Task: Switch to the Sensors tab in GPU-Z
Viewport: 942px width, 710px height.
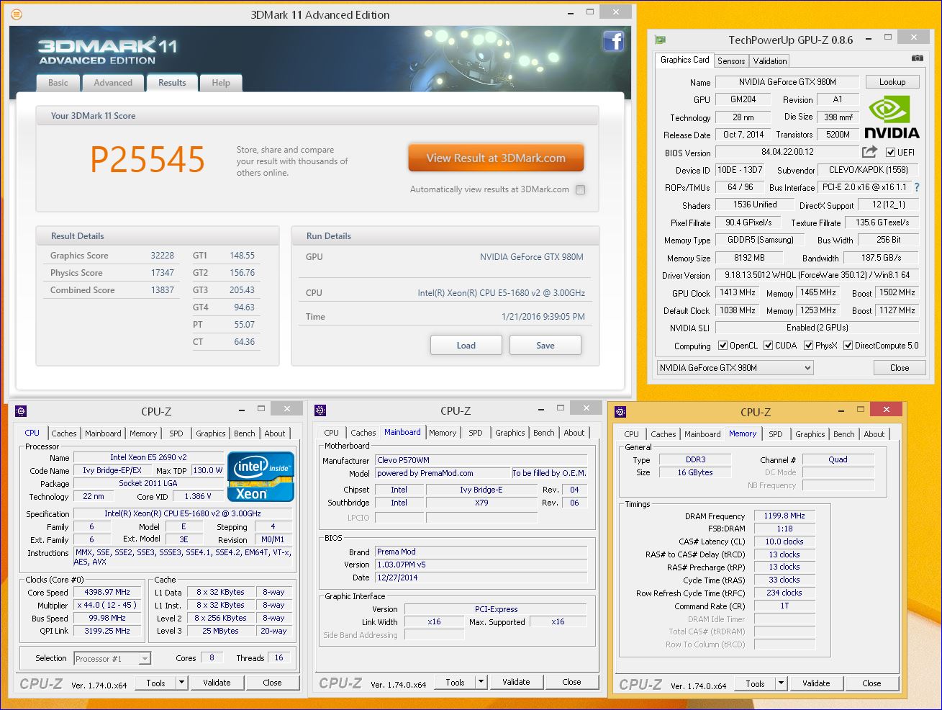Action: click(x=731, y=61)
